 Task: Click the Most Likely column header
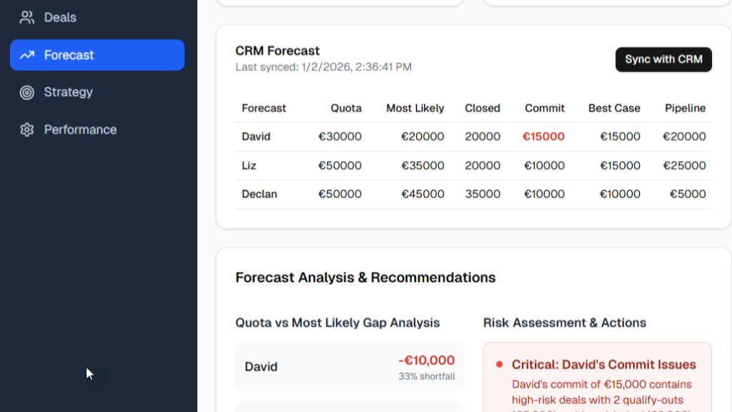pyautogui.click(x=415, y=108)
